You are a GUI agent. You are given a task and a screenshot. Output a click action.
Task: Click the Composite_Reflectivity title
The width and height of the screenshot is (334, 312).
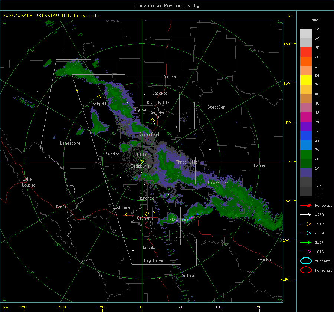[x=167, y=6]
